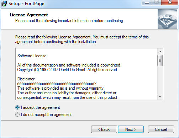Click the Disclaimer line in license text
179x138 pixels.
pyautogui.click(x=26, y=79)
